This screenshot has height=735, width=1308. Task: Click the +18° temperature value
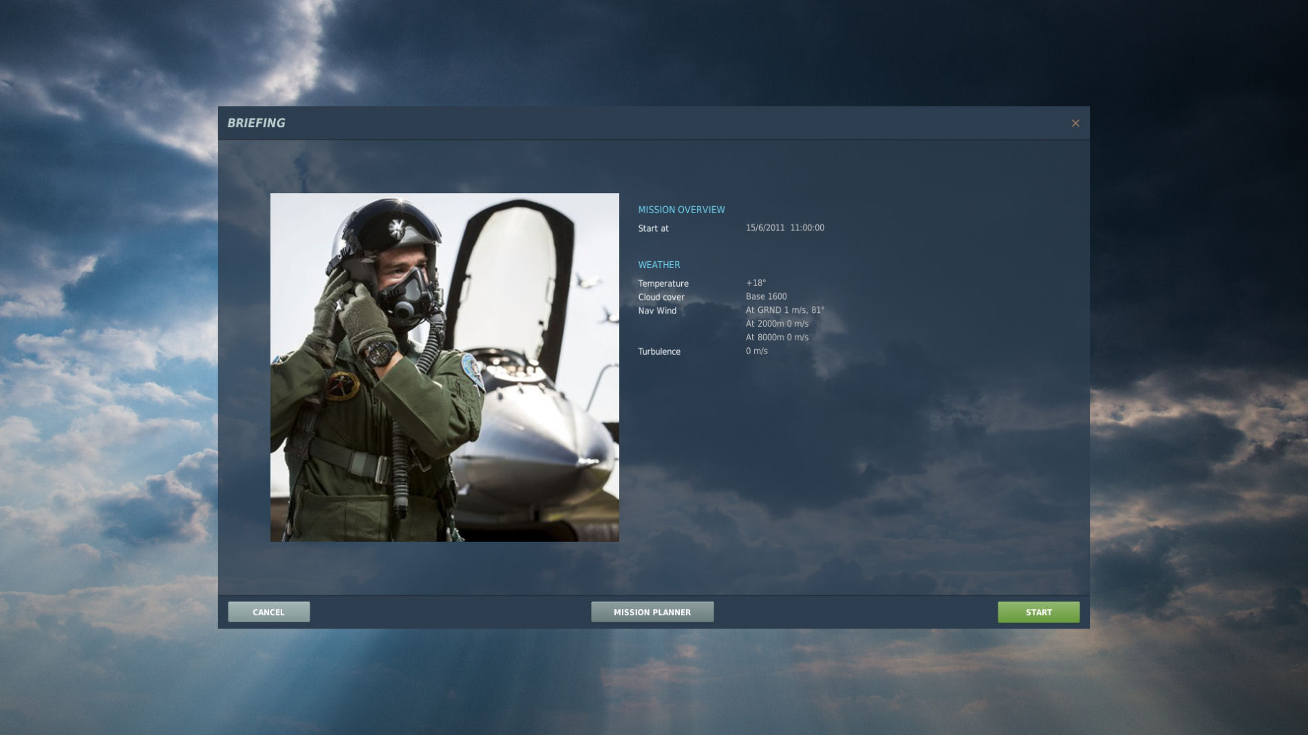pos(755,283)
